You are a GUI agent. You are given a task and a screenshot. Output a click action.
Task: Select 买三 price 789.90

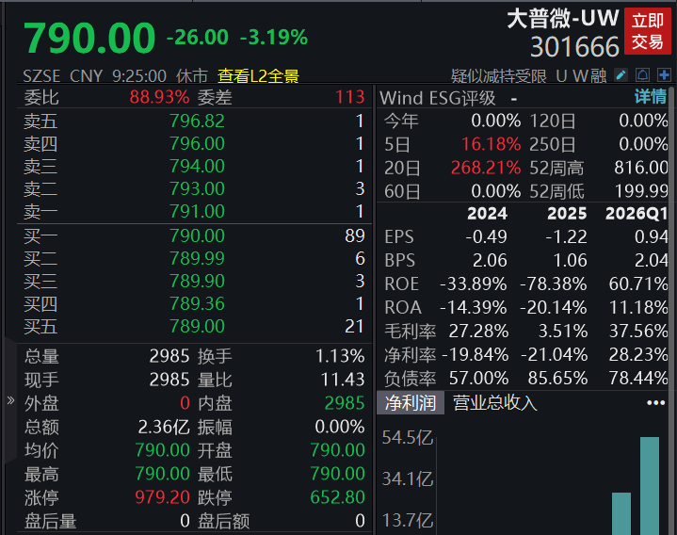pyautogui.click(x=197, y=281)
